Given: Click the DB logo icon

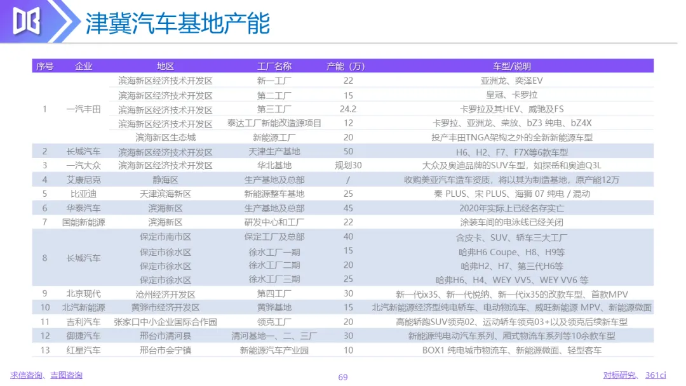Looking at the screenshot, I should click(27, 20).
